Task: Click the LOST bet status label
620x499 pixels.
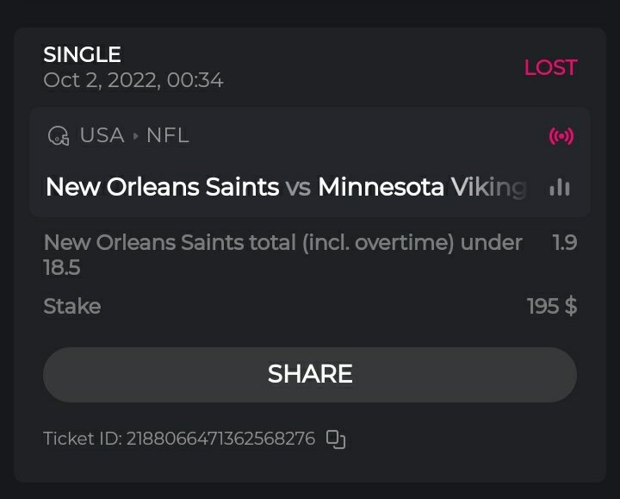Action: click(550, 68)
